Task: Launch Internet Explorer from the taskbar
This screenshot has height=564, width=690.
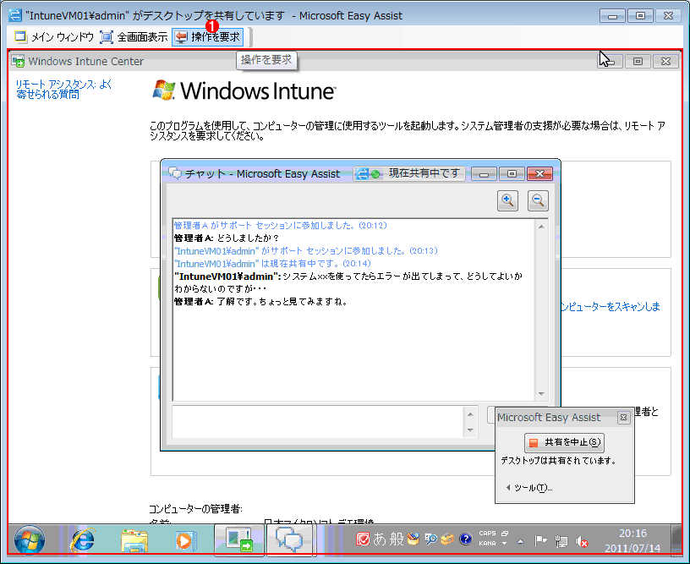Action: click(x=83, y=540)
